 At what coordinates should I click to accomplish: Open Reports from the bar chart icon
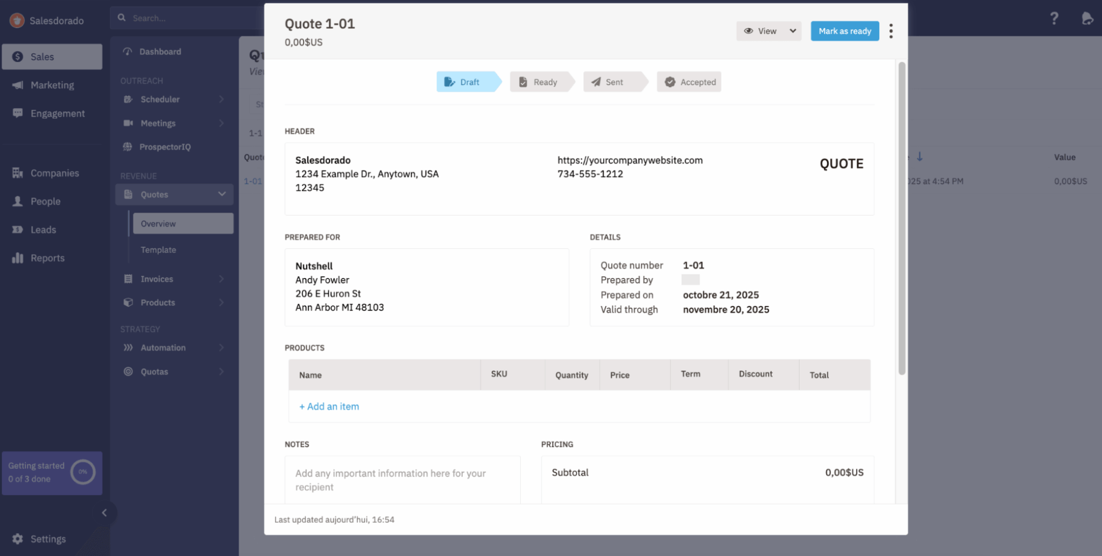18,258
